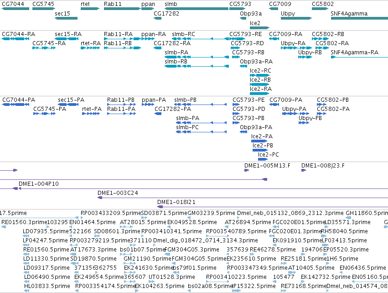
Task: Click the Obp93a-PA protein label
Action: point(256,127)
